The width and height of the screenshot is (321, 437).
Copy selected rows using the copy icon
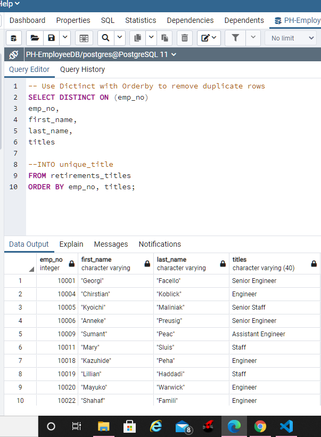[137, 38]
